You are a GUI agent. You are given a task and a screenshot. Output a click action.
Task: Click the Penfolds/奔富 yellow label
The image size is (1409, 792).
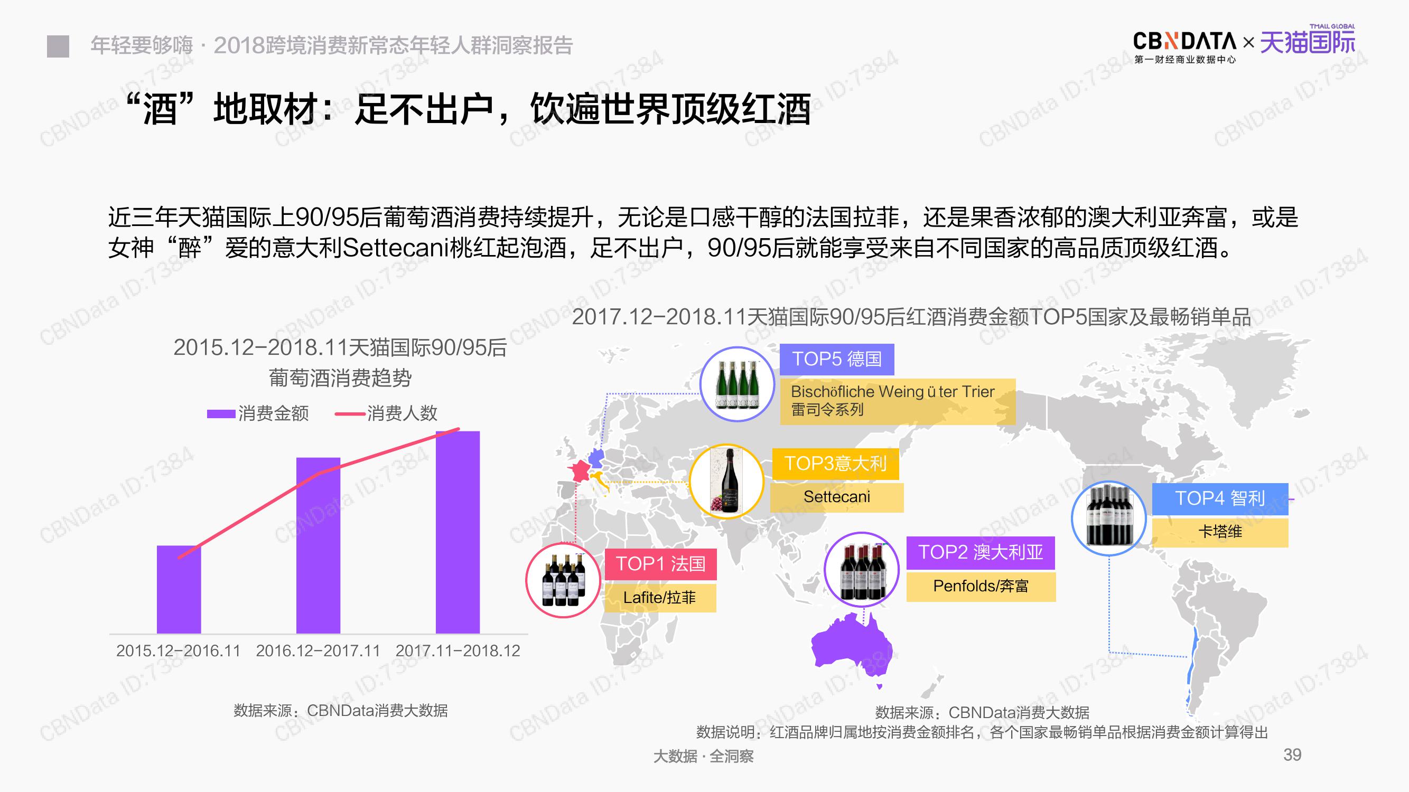[x=980, y=587]
